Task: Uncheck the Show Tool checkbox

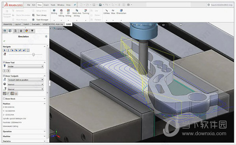Action: point(4,62)
